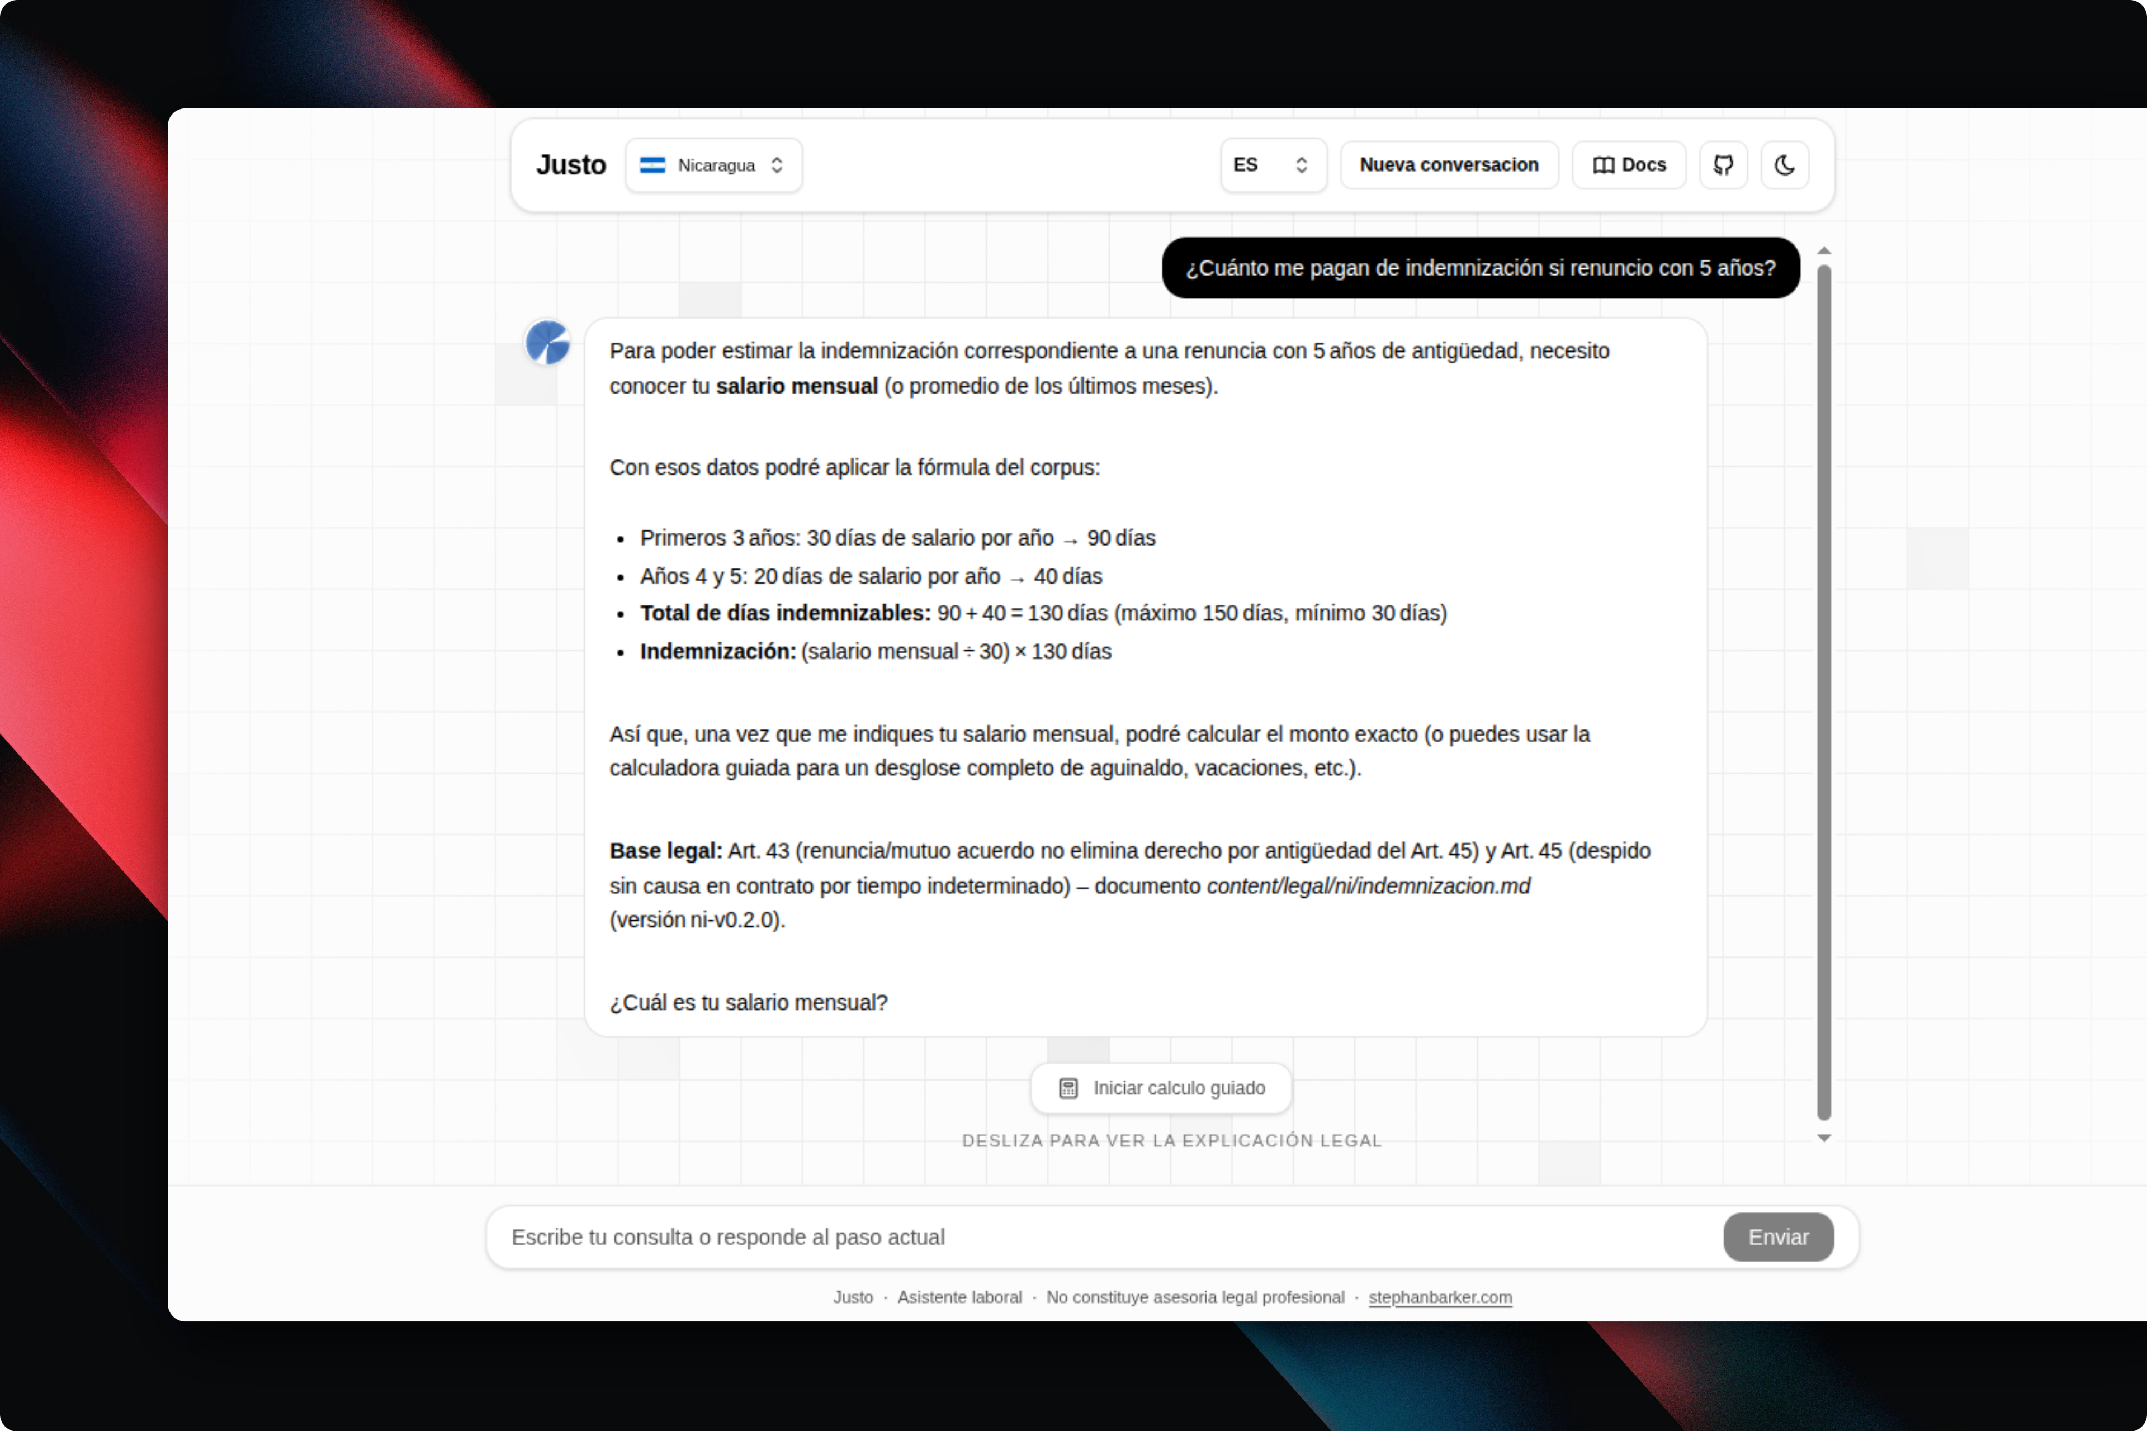Click 'DESLIZA PARA VER LA EXPLICACIÓN LEGAL' label
This screenshot has width=2147, height=1431.
pyautogui.click(x=1172, y=1140)
